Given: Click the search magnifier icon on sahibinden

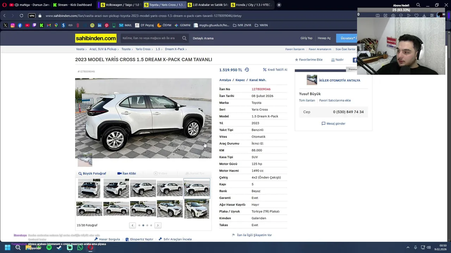Looking at the screenshot, I should pyautogui.click(x=184, y=38).
